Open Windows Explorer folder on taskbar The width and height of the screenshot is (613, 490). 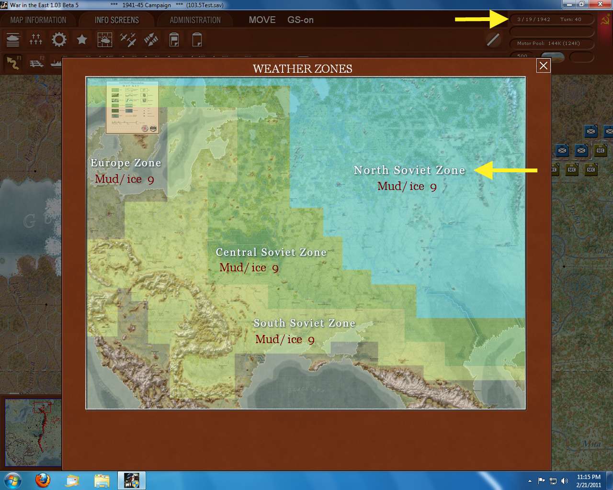coord(102,480)
